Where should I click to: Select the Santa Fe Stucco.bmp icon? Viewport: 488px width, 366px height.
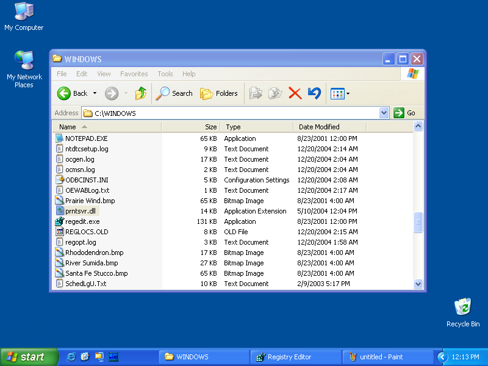click(x=59, y=273)
